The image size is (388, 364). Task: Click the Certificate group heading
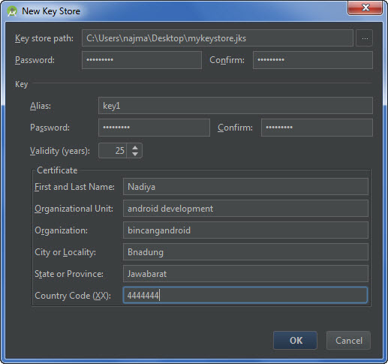[57, 170]
